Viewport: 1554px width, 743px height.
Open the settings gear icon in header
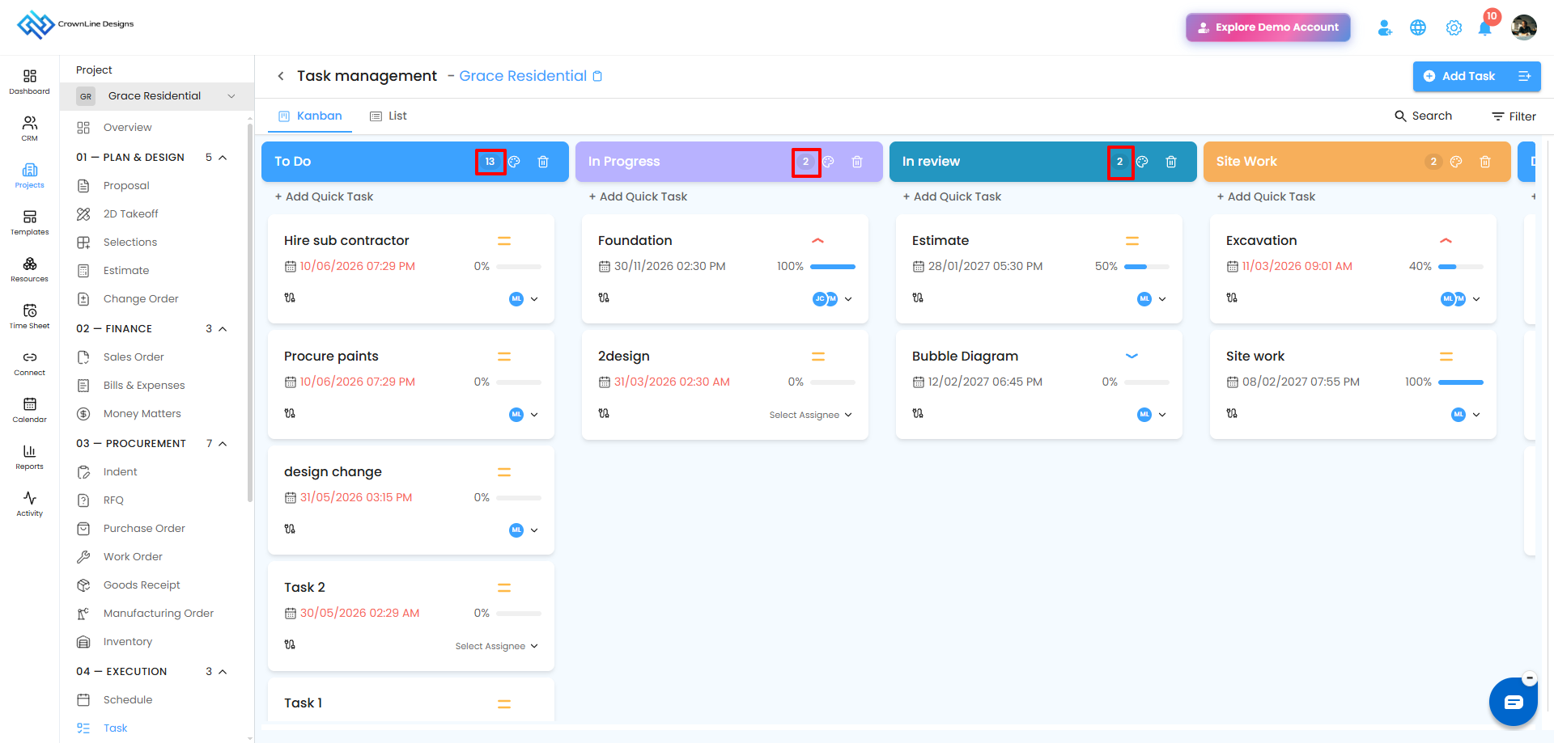click(1454, 27)
